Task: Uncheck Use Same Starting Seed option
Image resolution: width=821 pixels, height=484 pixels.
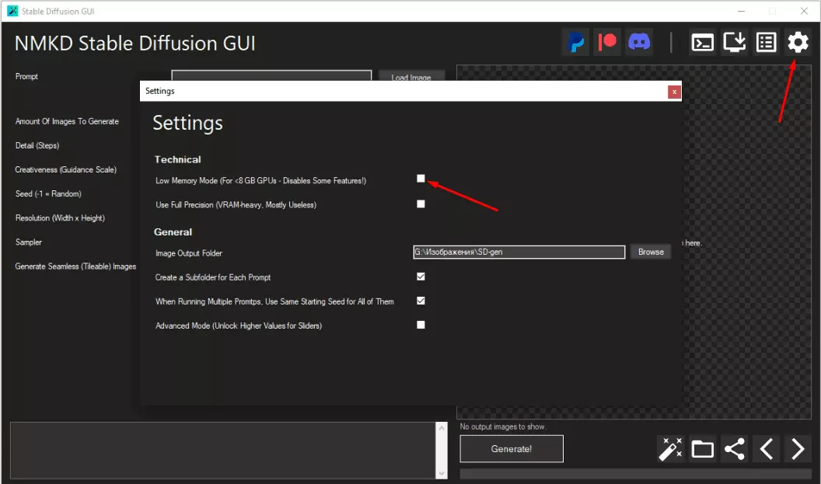Action: tap(421, 301)
